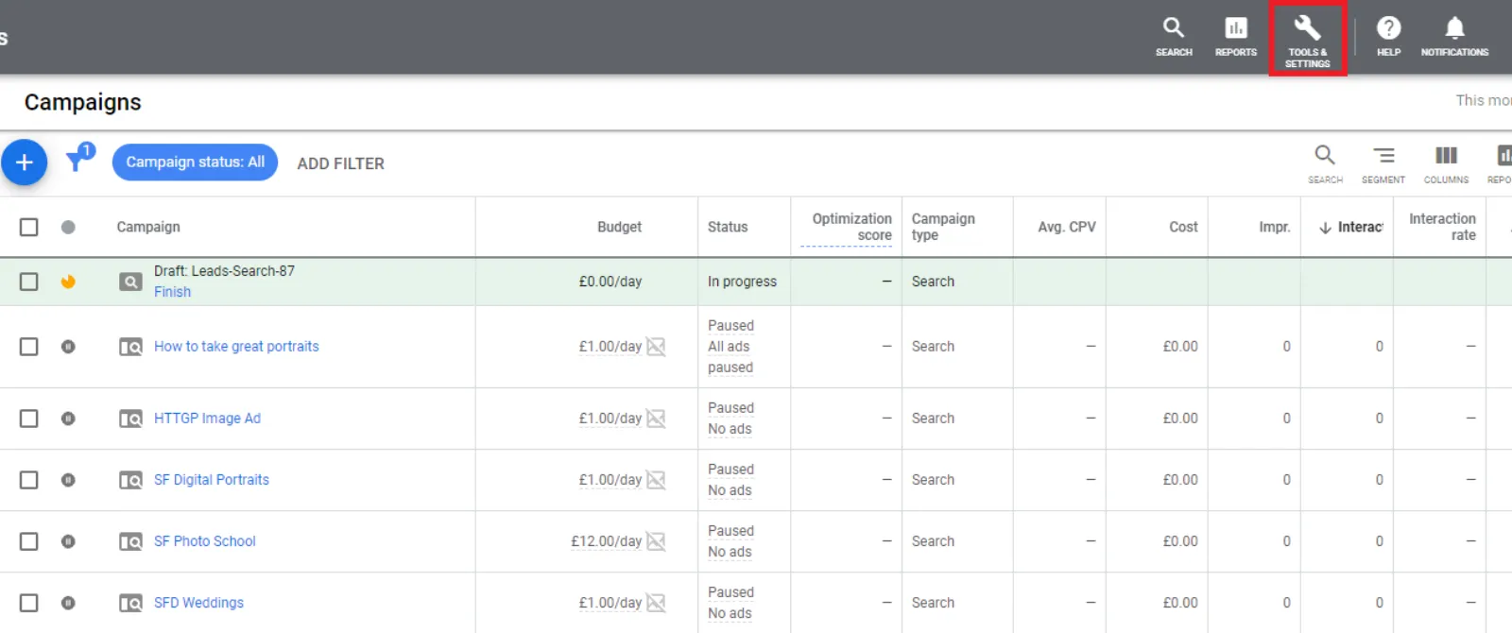Click paused status dot for How to take great portraits
Screen dimensions: 1512x633
coord(68,347)
